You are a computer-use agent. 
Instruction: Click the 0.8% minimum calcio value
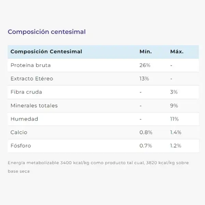146,132
